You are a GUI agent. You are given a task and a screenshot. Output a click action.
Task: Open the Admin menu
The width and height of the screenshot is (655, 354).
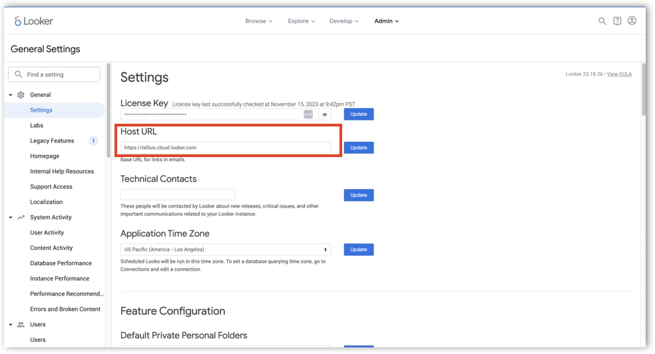click(x=386, y=21)
